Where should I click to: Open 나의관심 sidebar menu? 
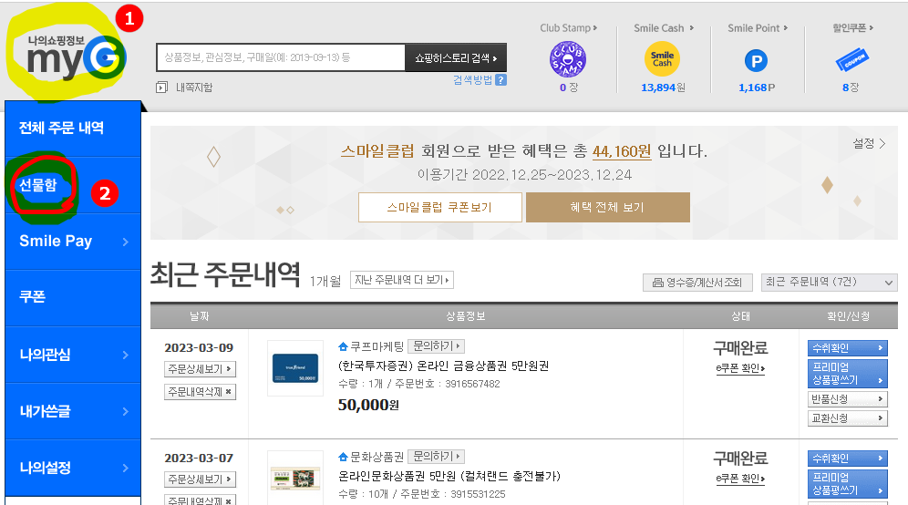point(73,355)
